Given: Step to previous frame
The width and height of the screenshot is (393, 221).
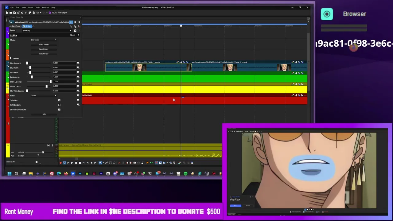Looking at the screenshot, I should point(91,163).
